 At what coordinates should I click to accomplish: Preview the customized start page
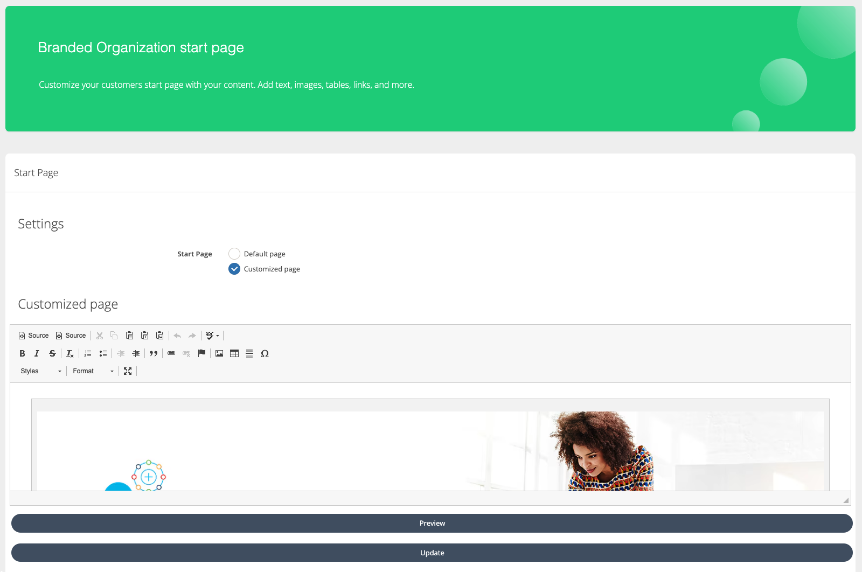432,523
